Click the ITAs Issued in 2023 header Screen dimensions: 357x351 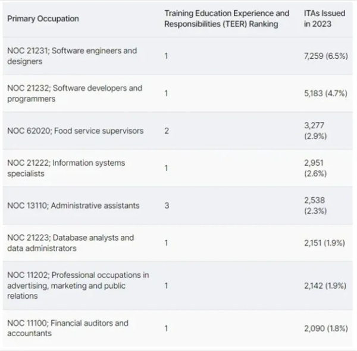(324, 18)
